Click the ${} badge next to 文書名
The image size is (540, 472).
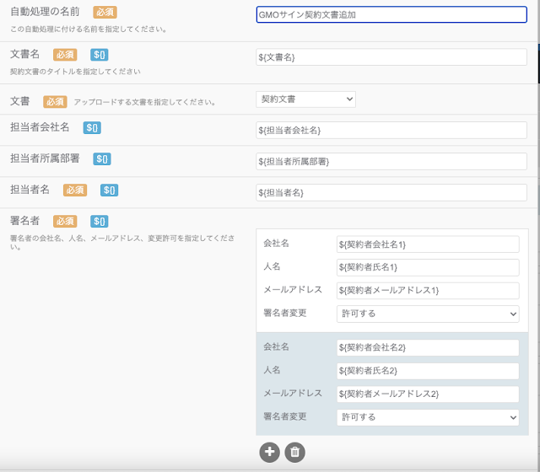click(100, 55)
